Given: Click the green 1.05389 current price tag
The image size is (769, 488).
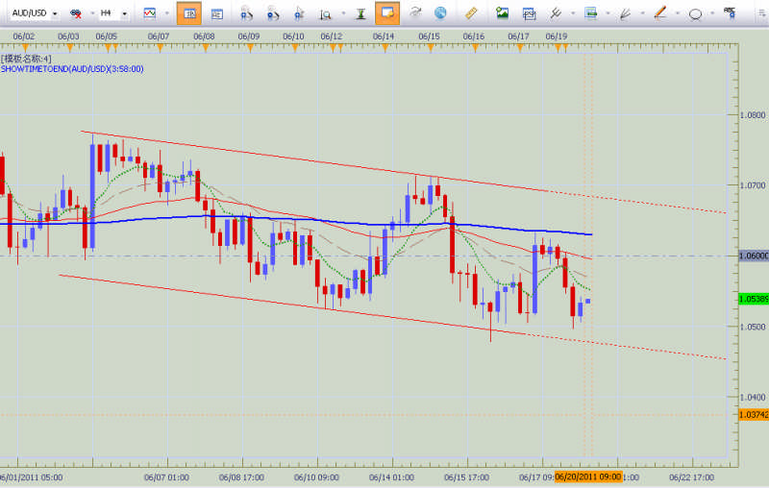Looking at the screenshot, I should pos(754,299).
